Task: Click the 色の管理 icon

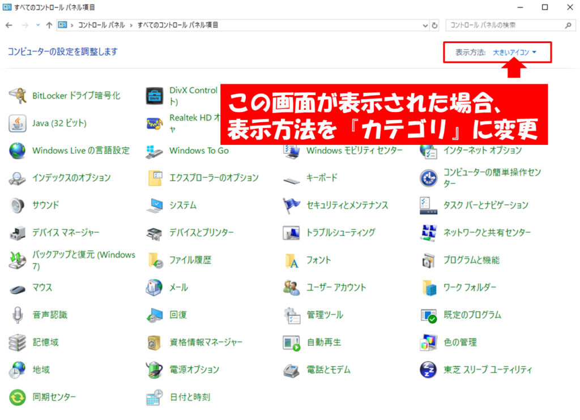Action: pyautogui.click(x=428, y=342)
